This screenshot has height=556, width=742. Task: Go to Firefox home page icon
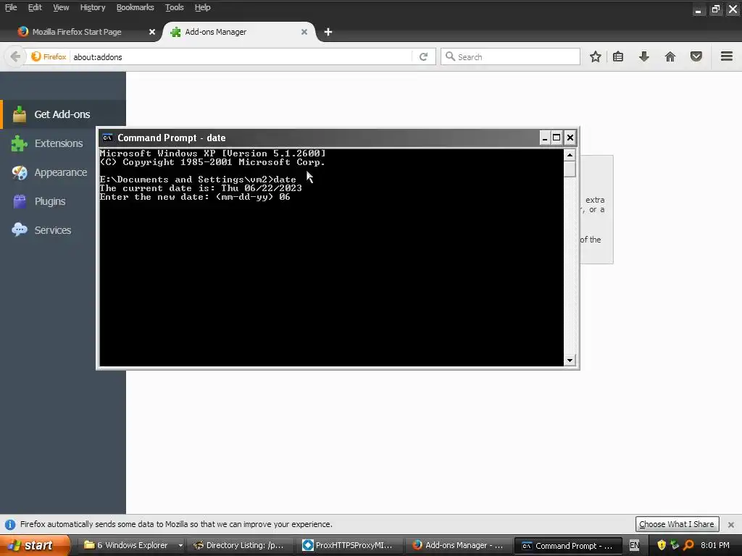670,56
